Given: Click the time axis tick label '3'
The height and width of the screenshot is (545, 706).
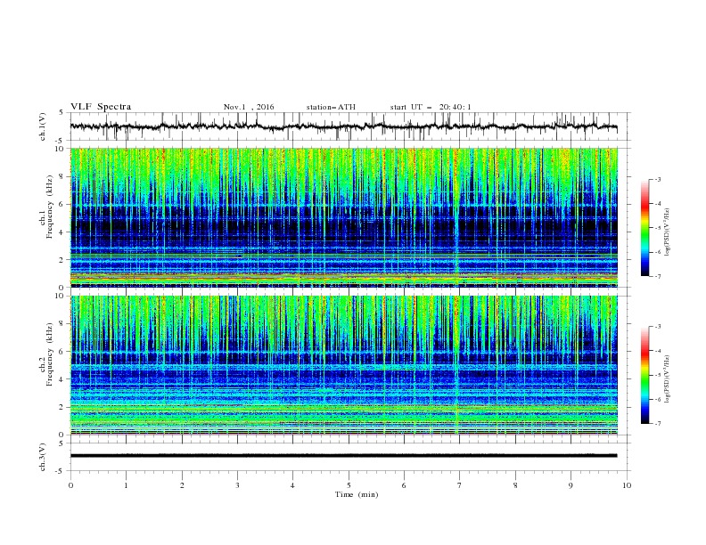Looking at the screenshot, I should point(237,485).
